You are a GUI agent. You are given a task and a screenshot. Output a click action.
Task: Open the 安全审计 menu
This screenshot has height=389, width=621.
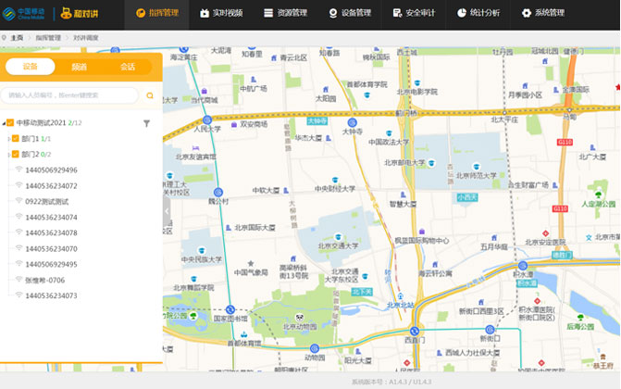(x=414, y=13)
